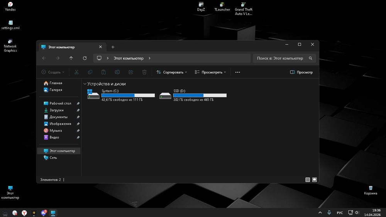Show hidden tray icons chevron
386x217 pixels.
320,213
